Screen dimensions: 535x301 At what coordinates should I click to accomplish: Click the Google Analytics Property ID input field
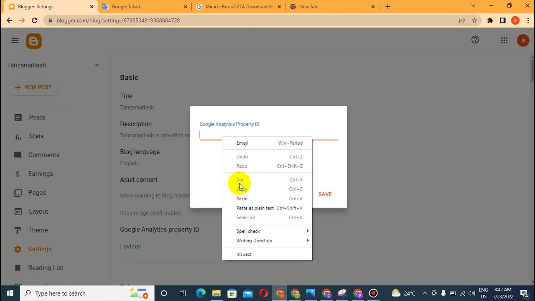[x=268, y=135]
